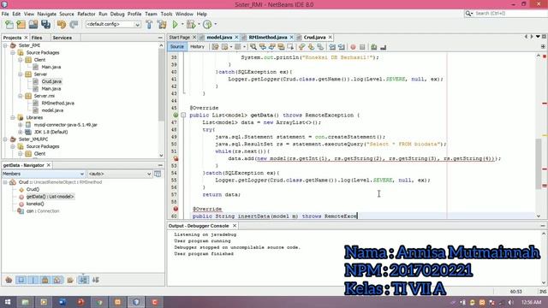Viewport: 548px width, 308px height.
Task: Switch to the Services tab
Action: click(63, 38)
